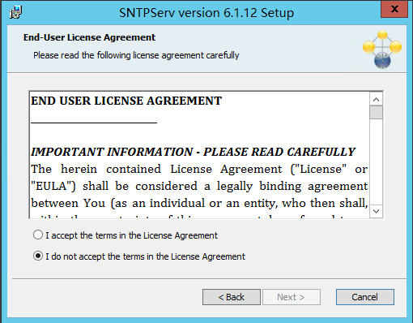Click 'IMPORTANT INFORMATION - PLEASE READ CAREFULLY' line
This screenshot has height=323, width=413.
pos(193,152)
